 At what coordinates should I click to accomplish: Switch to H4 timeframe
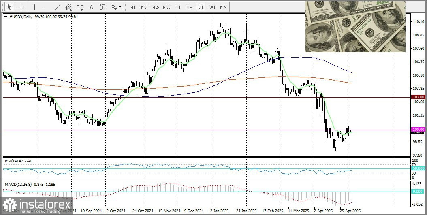point(189,7)
